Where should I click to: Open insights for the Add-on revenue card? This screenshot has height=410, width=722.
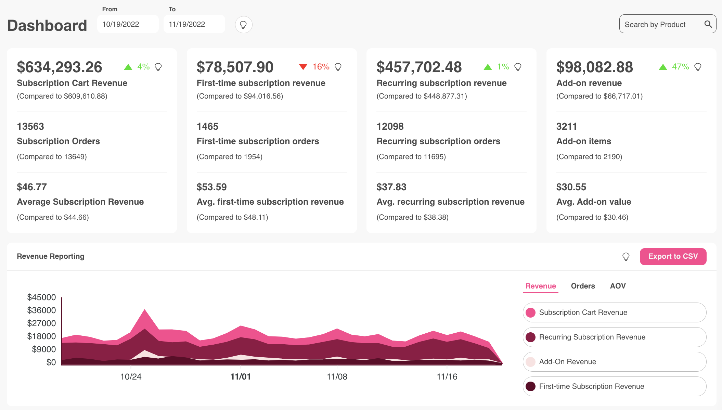(697, 67)
